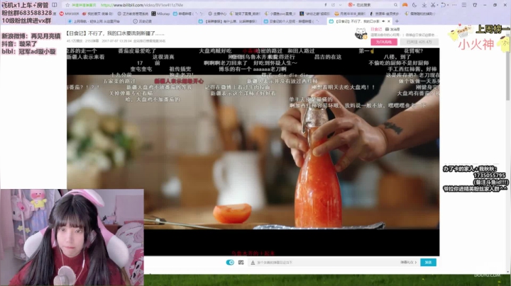This screenshot has width=511, height=286.
Task: Click the 日食记 uploader avatar
Action: (x=361, y=33)
